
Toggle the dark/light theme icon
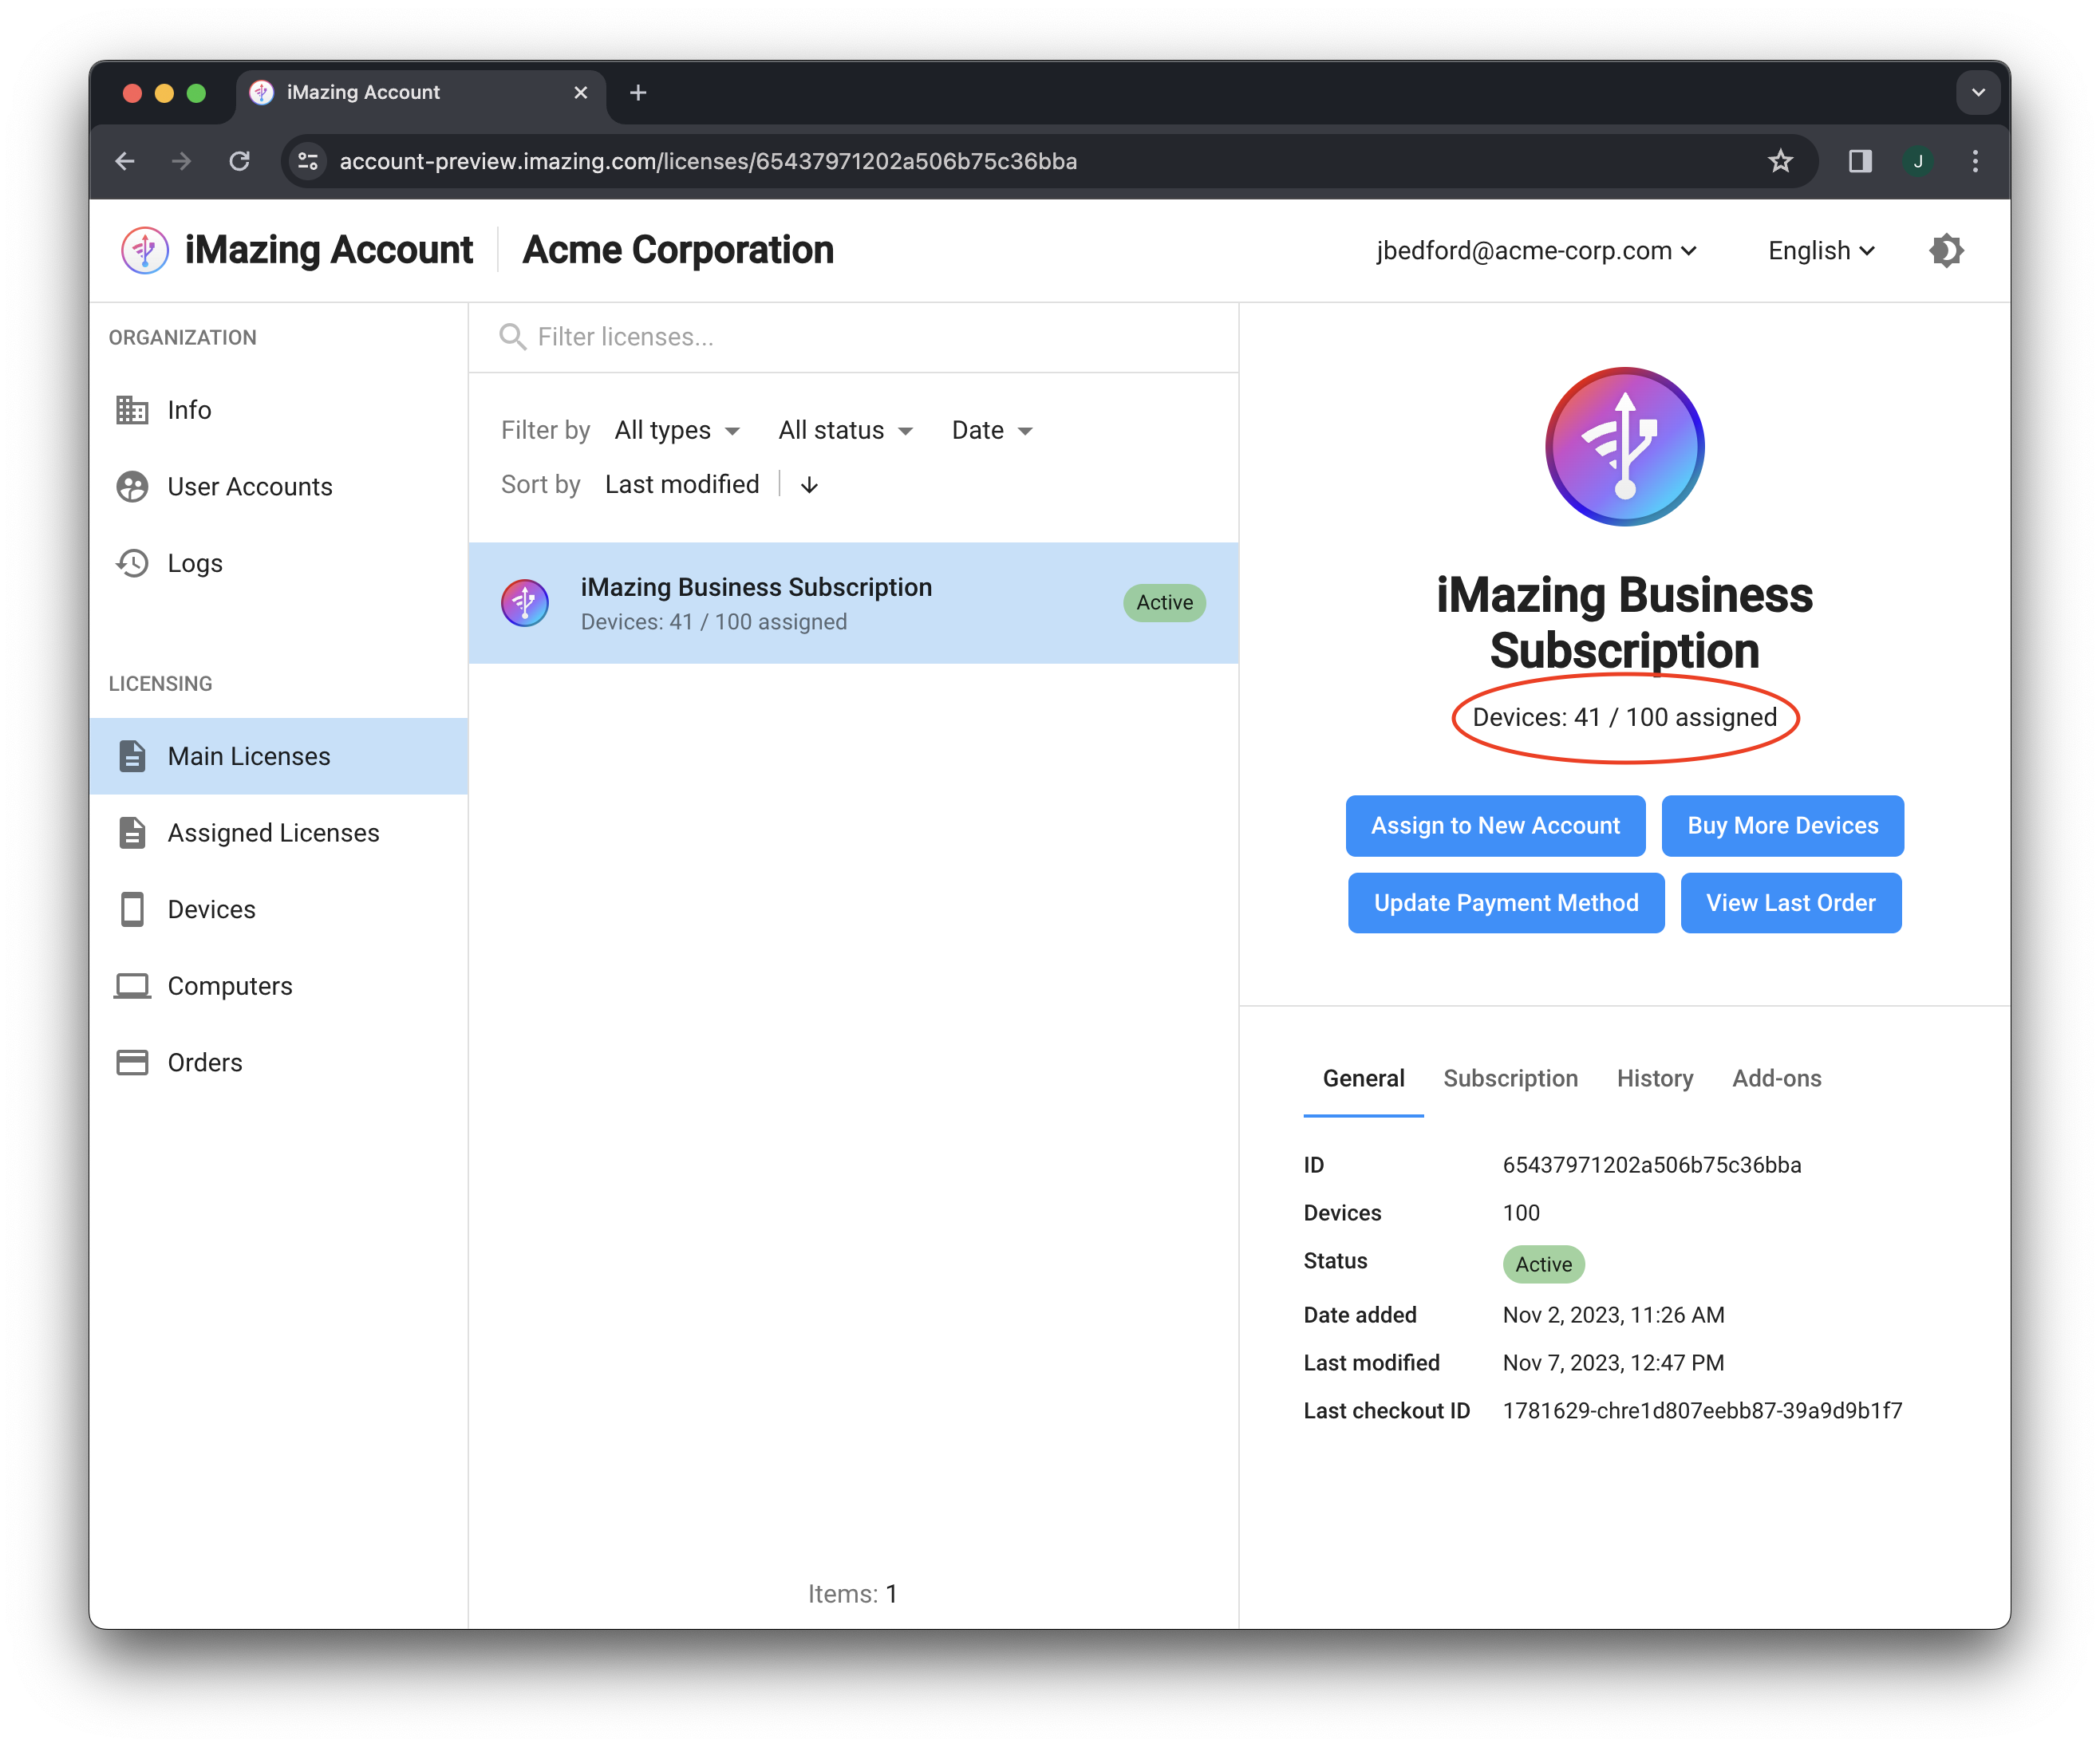tap(1945, 251)
